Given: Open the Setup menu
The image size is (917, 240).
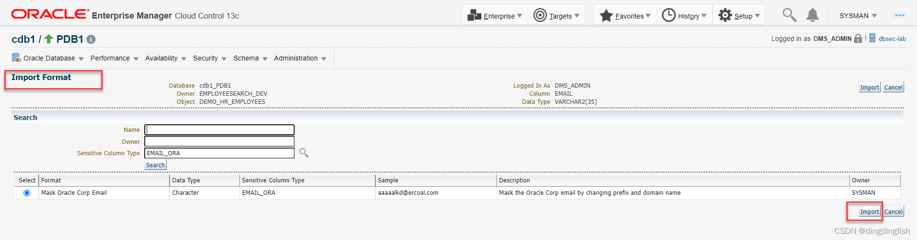Looking at the screenshot, I should click(739, 15).
